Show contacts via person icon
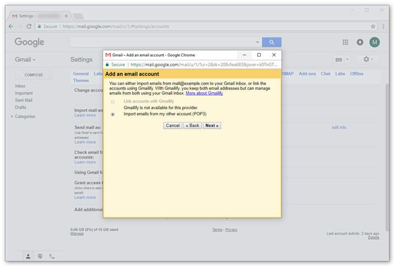The width and height of the screenshot is (394, 266). click(x=28, y=256)
